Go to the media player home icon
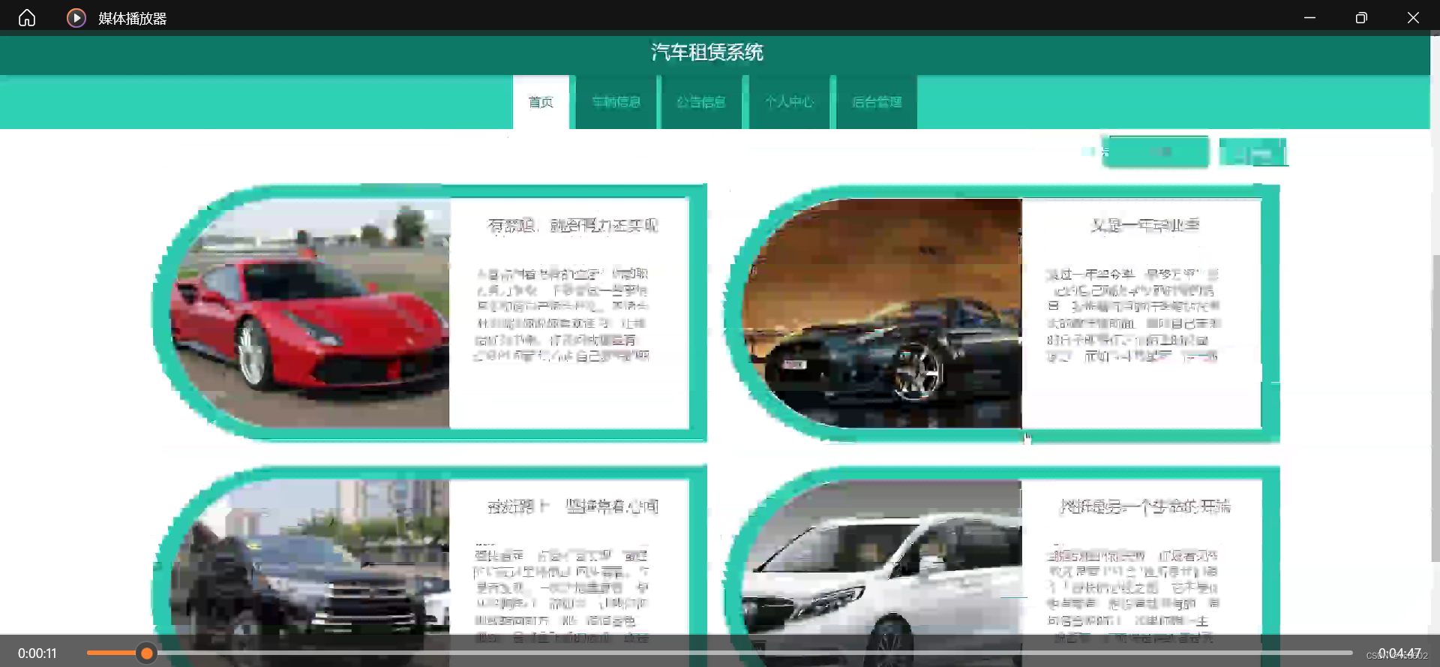The width and height of the screenshot is (1440, 667). tap(27, 17)
